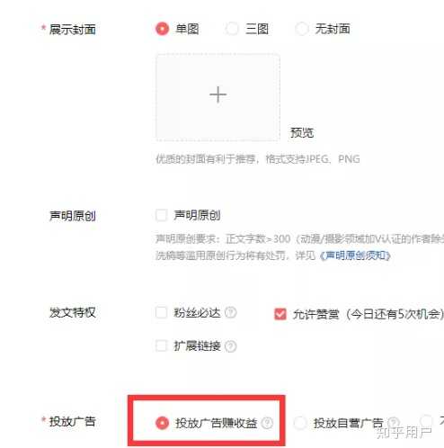The image size is (444, 448).
Task: Click the dashed cover image upload area
Action: (x=218, y=97)
